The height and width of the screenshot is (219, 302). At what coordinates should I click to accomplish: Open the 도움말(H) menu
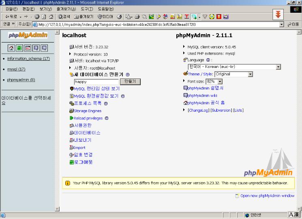pos(106,9)
